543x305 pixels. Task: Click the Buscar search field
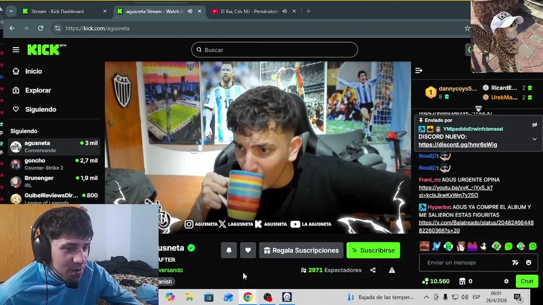click(x=274, y=50)
